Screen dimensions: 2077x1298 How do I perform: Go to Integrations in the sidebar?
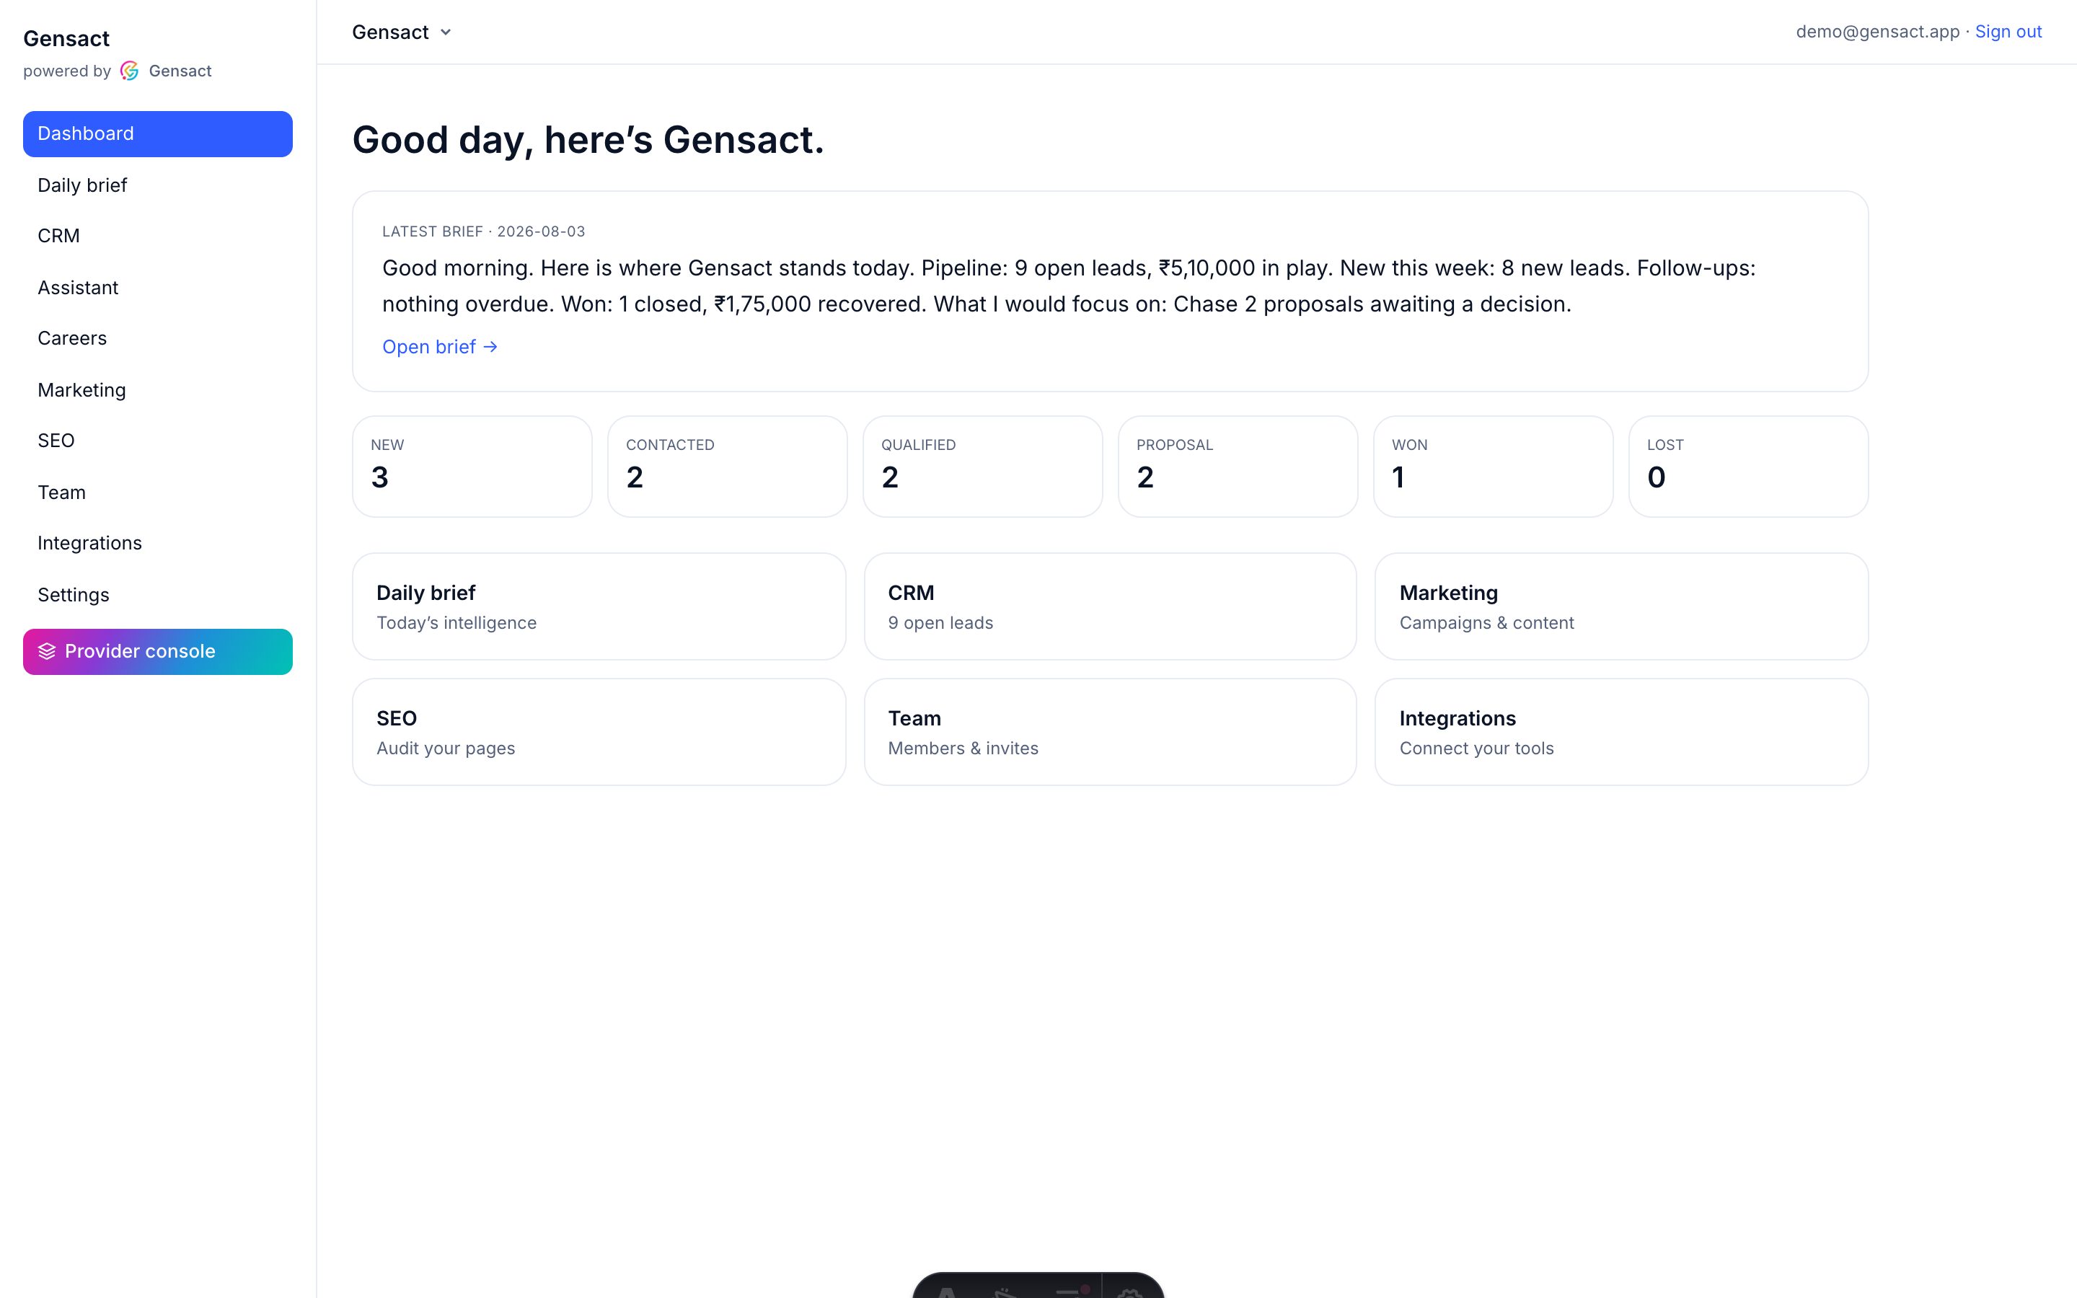coord(158,544)
